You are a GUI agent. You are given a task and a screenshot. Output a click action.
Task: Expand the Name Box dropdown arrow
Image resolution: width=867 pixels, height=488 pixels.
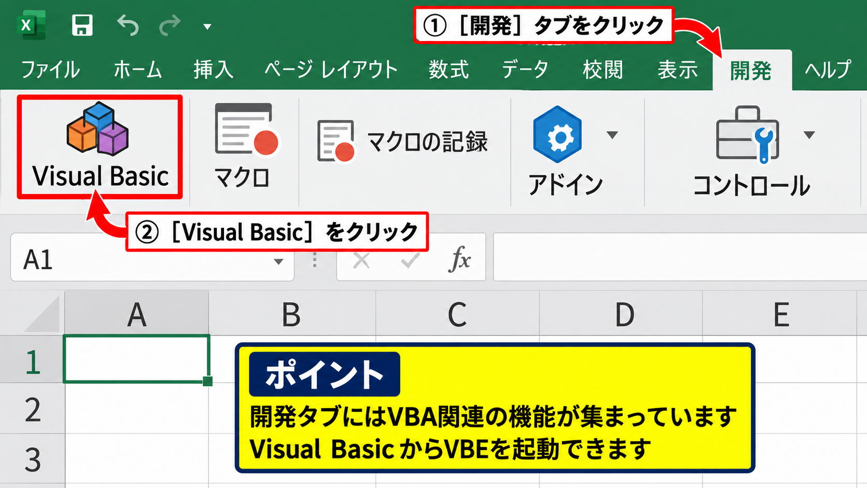coord(278,261)
